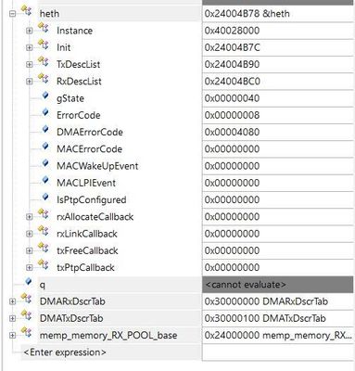Click the variable icon beside DMAErrorCode
The height and width of the screenshot is (371, 355).
pos(45,130)
